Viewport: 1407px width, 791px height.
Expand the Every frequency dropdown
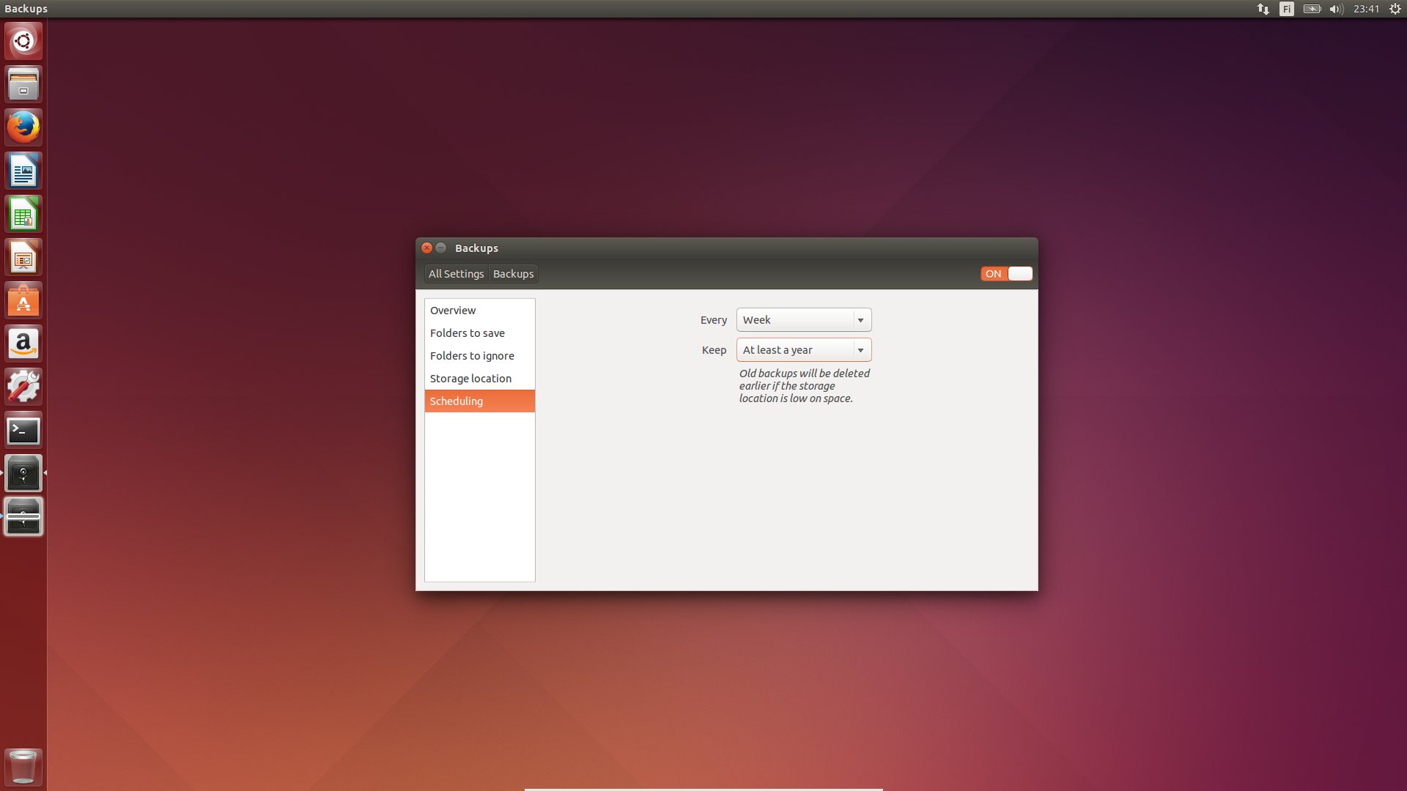804,320
